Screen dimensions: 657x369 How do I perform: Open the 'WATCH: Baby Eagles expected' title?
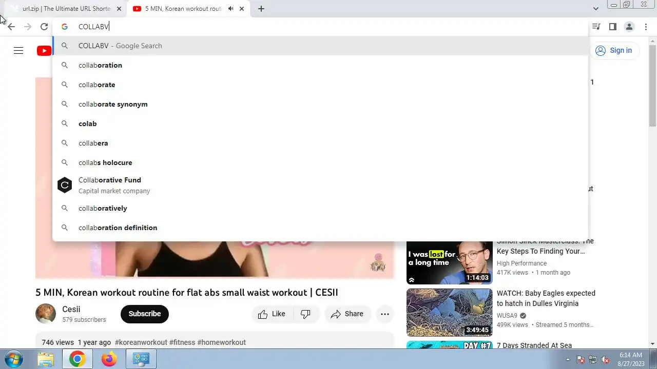point(546,298)
